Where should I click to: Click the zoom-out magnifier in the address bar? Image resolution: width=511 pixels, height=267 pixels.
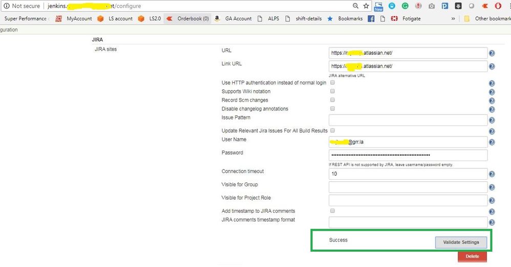[355, 6]
